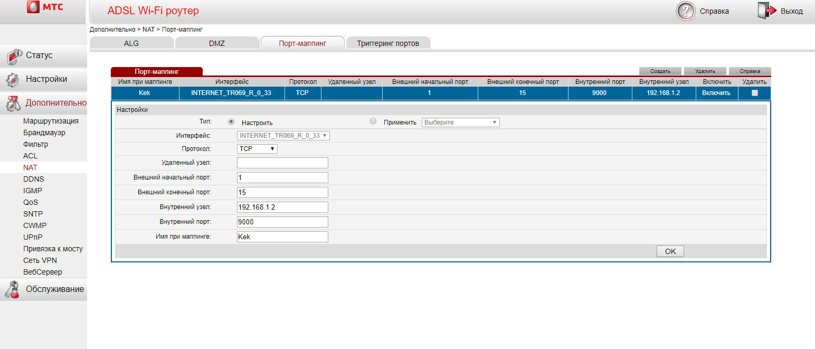Click the Внешний конечный порт cell 15

tap(523, 93)
